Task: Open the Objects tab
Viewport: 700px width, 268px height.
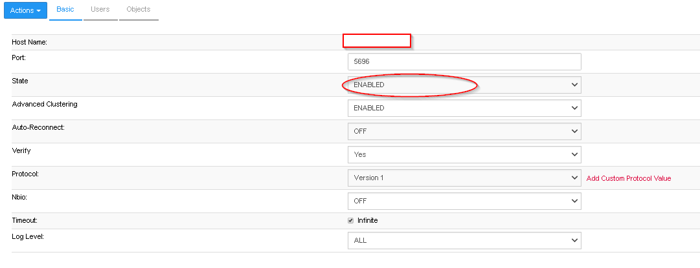Action: [x=138, y=10]
